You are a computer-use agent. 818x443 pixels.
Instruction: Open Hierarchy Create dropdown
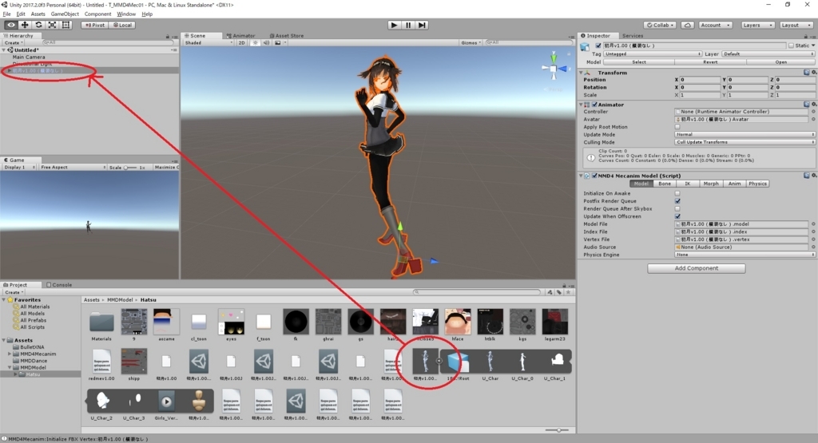pos(13,43)
